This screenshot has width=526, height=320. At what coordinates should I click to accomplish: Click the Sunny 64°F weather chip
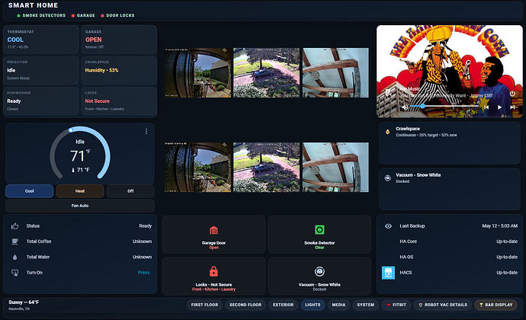pyautogui.click(x=24, y=305)
